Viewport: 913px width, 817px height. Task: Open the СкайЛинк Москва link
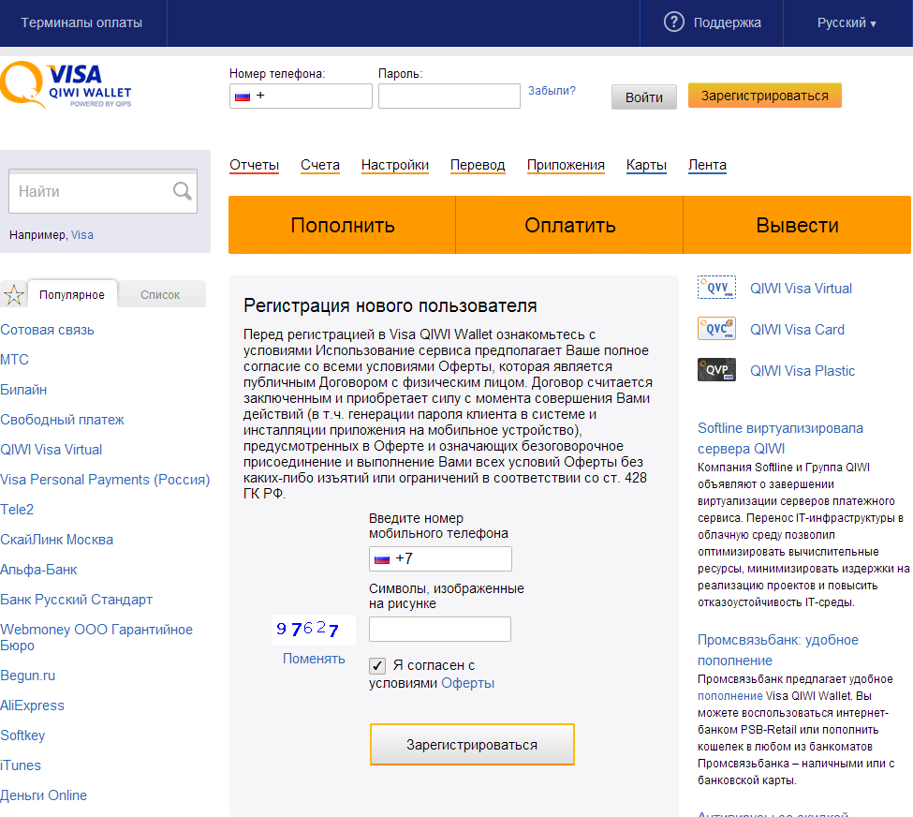tap(56, 540)
